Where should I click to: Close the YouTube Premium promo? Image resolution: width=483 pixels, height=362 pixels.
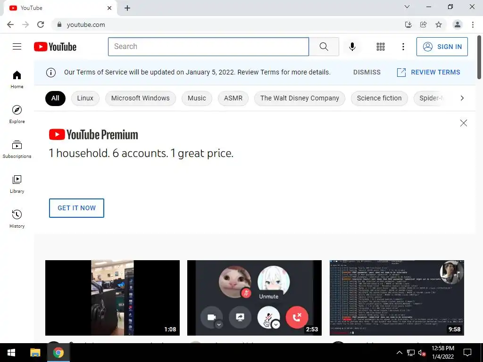463,123
